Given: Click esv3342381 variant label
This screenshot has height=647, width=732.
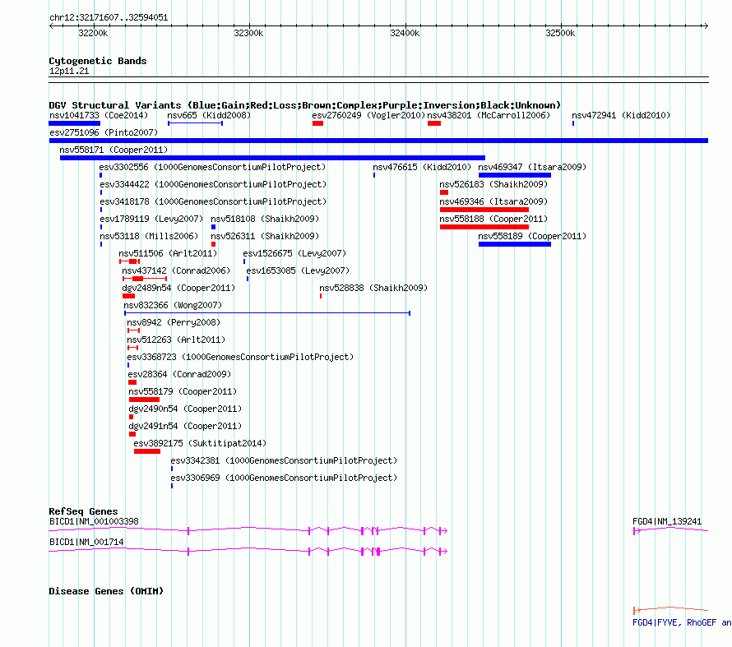Looking at the screenshot, I should point(284,460).
